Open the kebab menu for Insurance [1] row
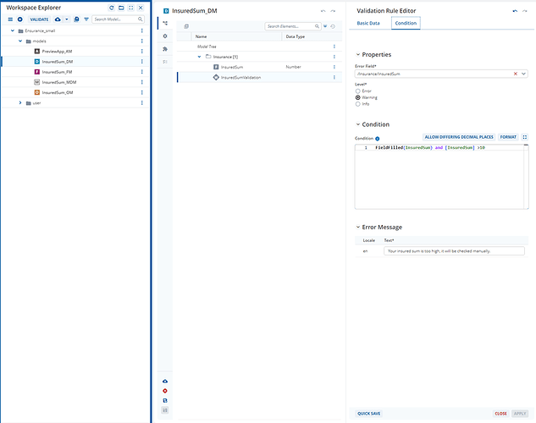This screenshot has height=423, width=536. 334,57
